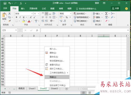The width and height of the screenshot is (131, 95).
Task: Increase font size with large A
Action: point(31,17)
